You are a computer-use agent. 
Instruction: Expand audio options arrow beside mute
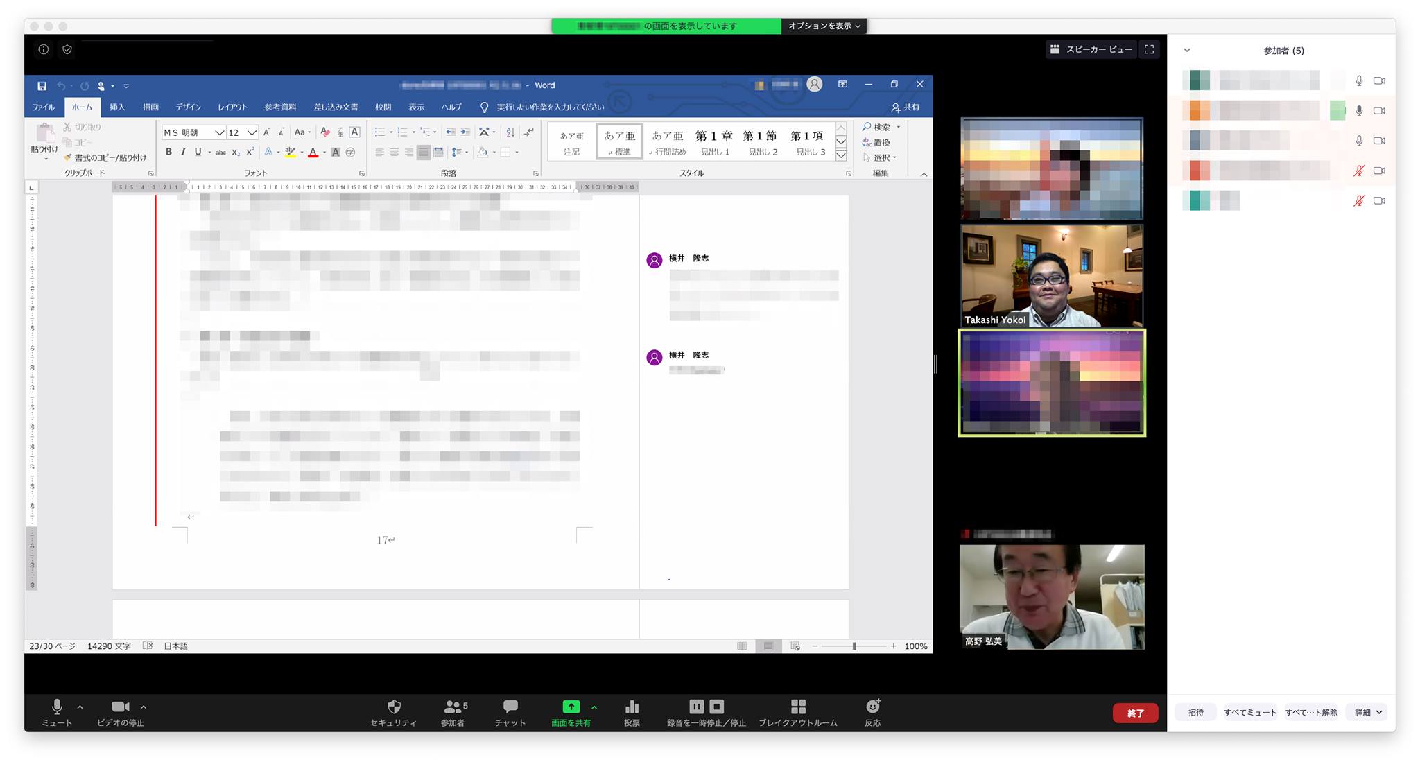click(x=80, y=707)
